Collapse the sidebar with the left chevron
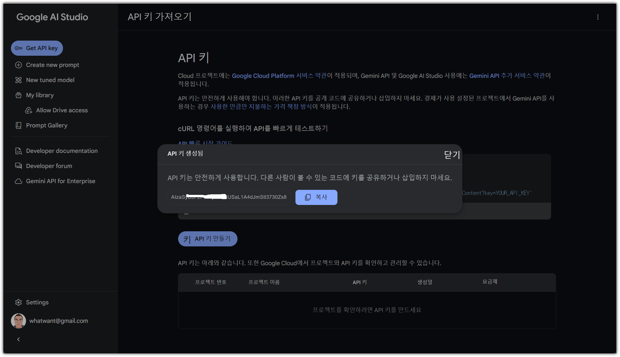 (x=18, y=339)
